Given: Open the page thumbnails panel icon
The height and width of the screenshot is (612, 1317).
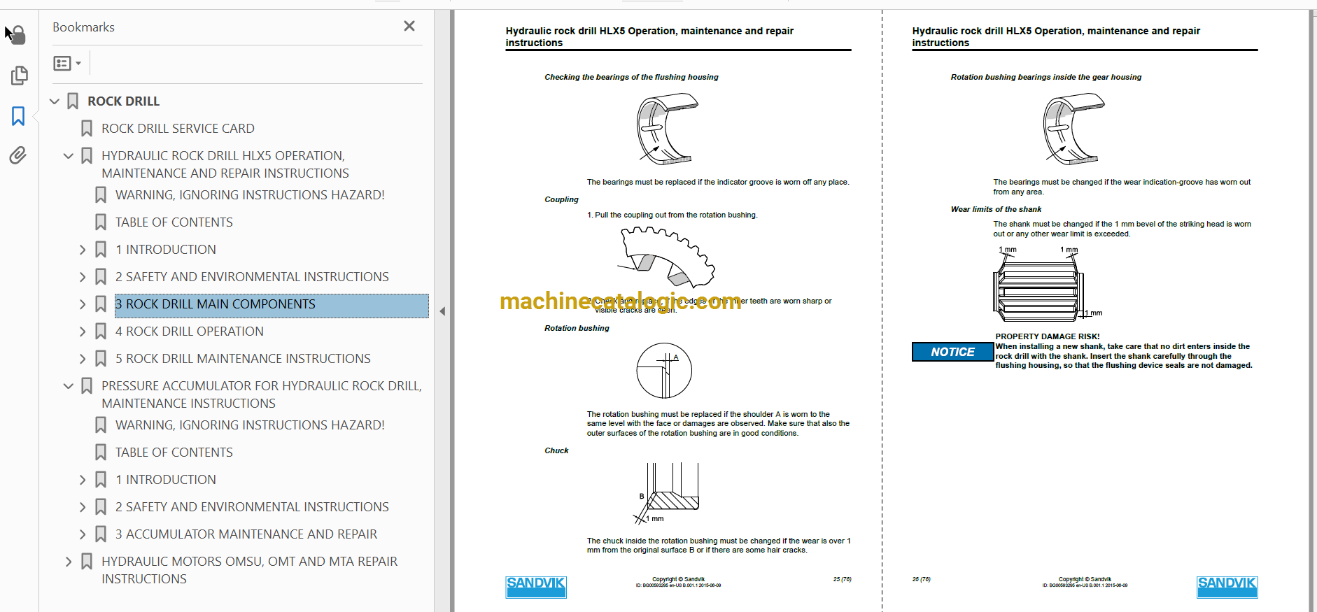Looking at the screenshot, I should point(19,75).
